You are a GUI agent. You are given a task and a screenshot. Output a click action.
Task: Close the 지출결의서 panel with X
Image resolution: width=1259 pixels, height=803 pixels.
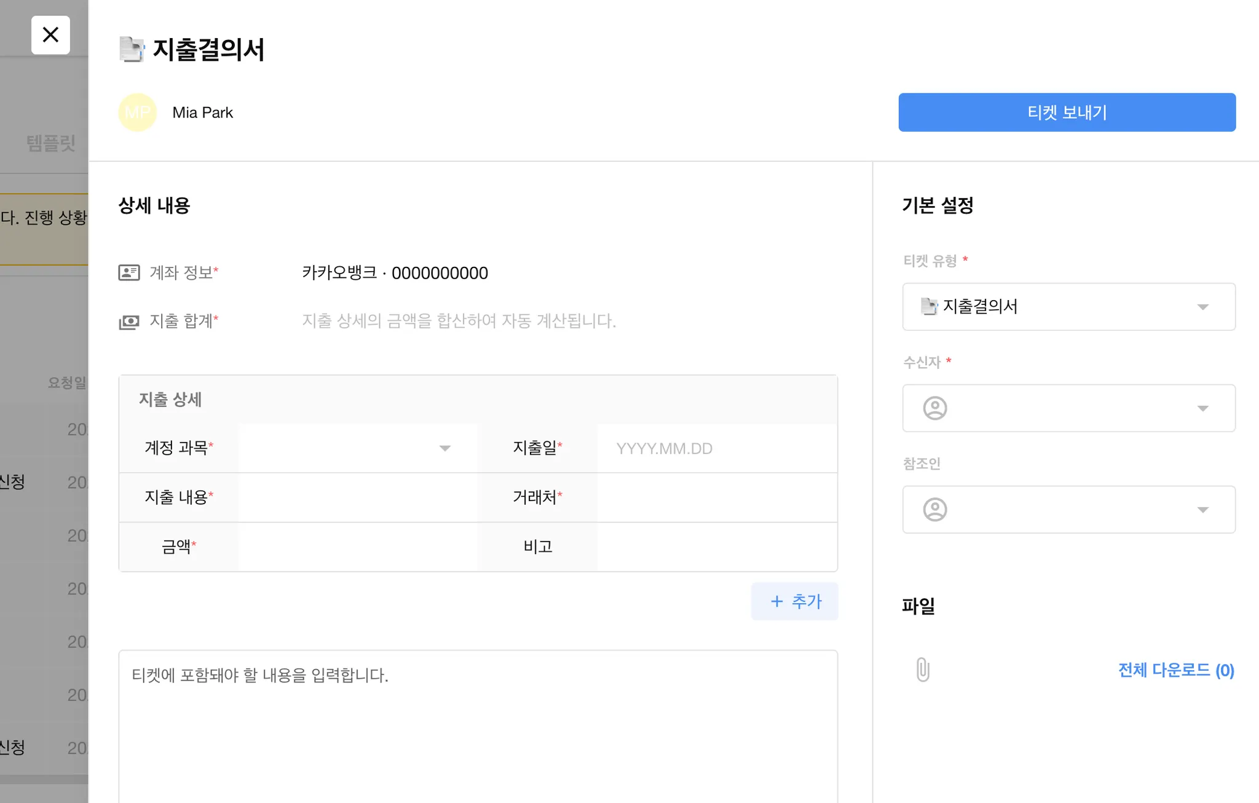50,35
